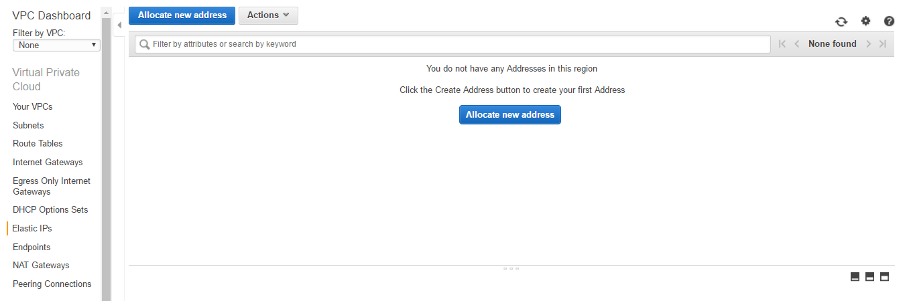This screenshot has width=911, height=301.
Task: Go to the first page of results
Action: tap(782, 44)
